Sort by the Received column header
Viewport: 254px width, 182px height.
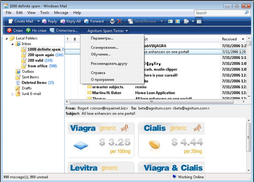pyautogui.click(x=233, y=39)
